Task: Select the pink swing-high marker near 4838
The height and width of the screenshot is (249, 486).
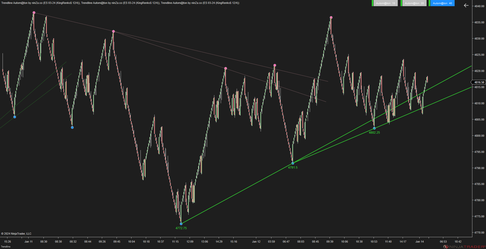Action: point(34,12)
